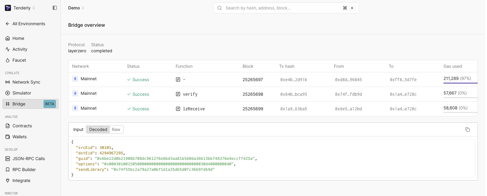Click the Success status in the verify row
Image resolution: width=487 pixels, height=196 pixels.
[138, 94]
